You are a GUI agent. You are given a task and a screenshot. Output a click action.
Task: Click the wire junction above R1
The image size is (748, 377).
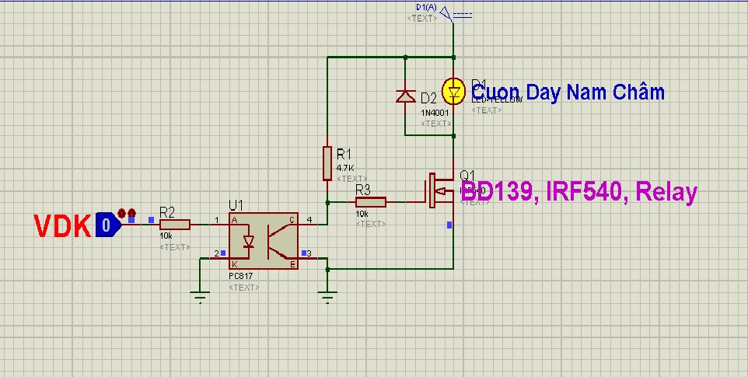tap(327, 58)
